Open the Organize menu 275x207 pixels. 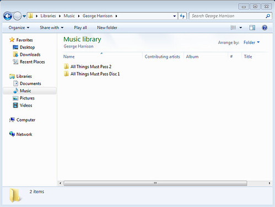(x=19, y=28)
